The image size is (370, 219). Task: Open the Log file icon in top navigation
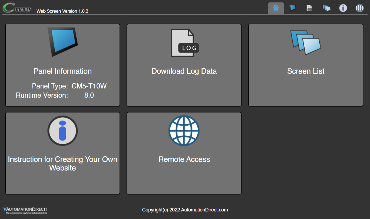tap(309, 8)
